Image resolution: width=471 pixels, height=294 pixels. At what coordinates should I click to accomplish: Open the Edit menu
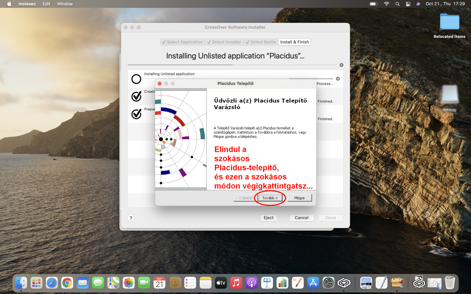(46, 4)
